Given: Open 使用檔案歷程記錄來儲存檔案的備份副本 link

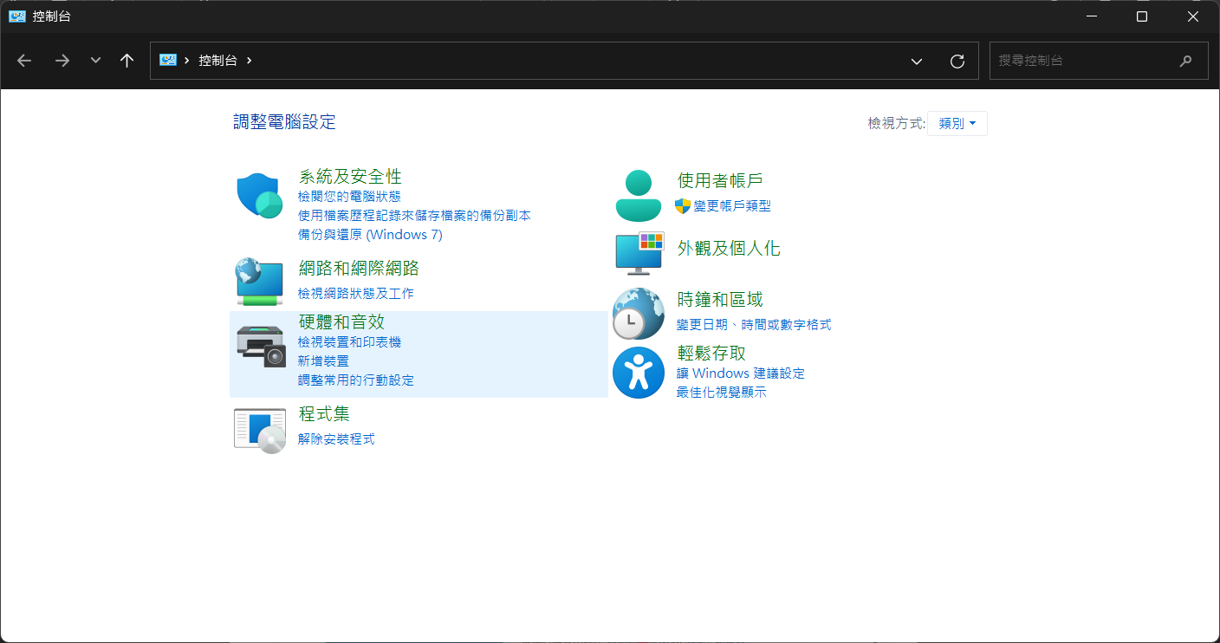Looking at the screenshot, I should (414, 216).
